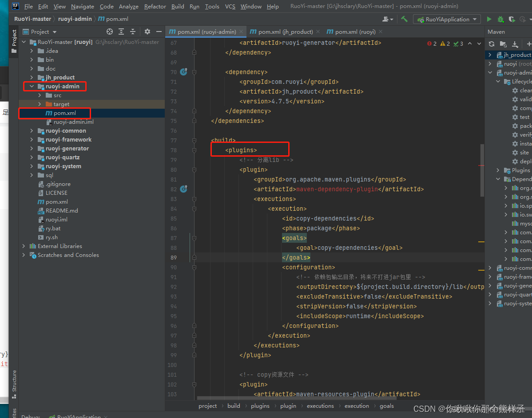Start debugging with the bug icon
Screen dimensions: 532x418
(500, 20)
